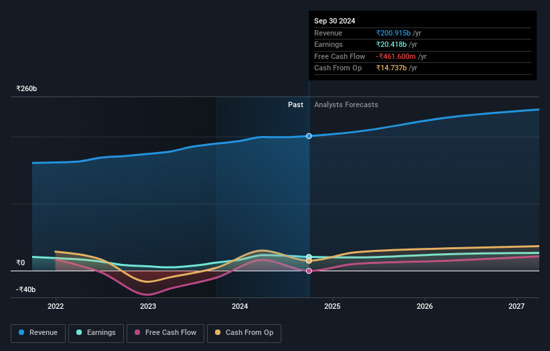Select the 2022 x-axis label

pos(56,307)
